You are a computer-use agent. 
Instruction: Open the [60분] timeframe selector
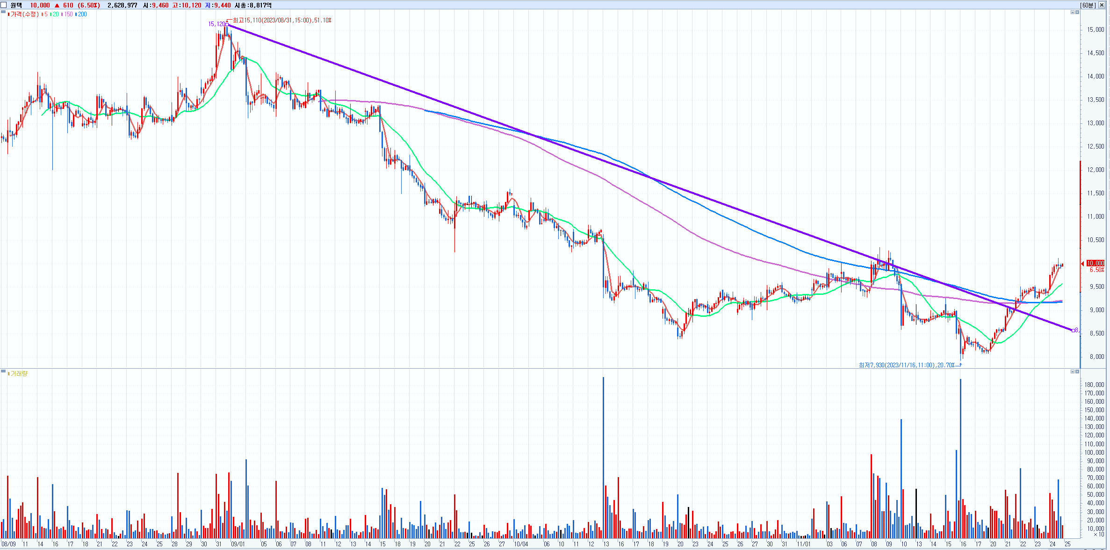click(1088, 5)
